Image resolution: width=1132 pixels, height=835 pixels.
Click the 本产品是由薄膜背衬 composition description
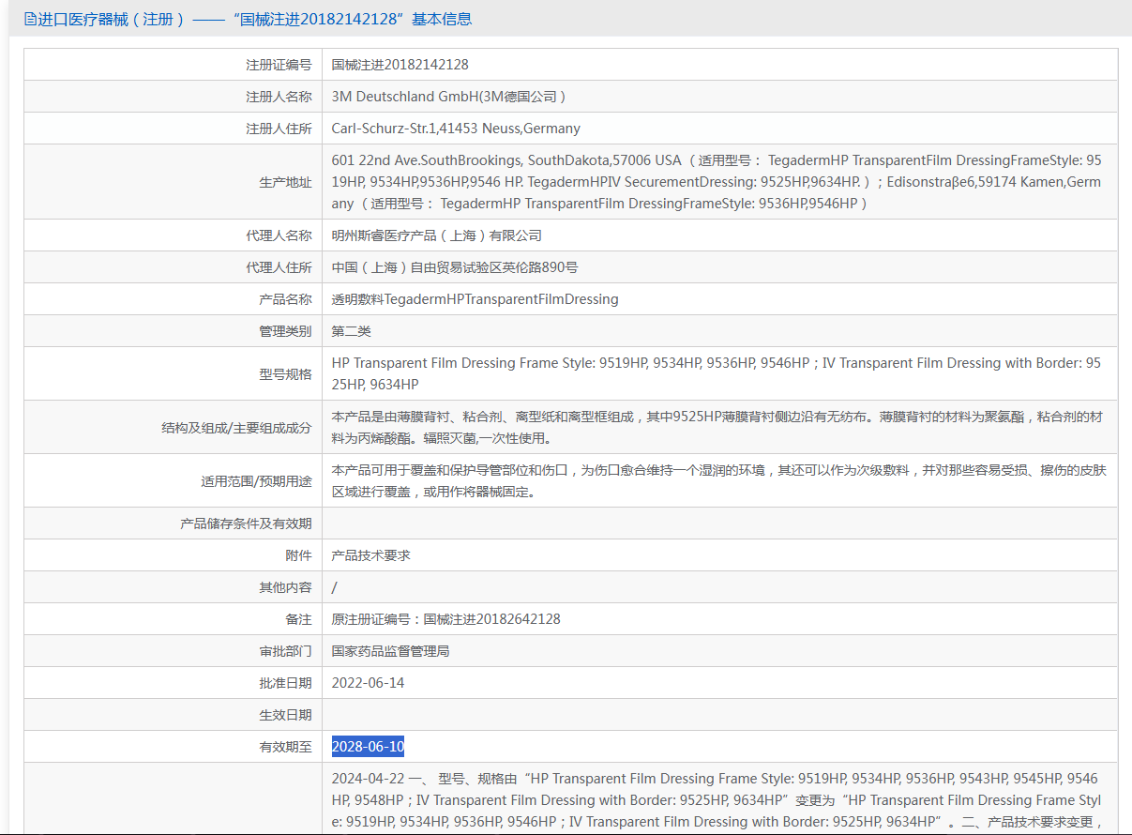coord(717,427)
